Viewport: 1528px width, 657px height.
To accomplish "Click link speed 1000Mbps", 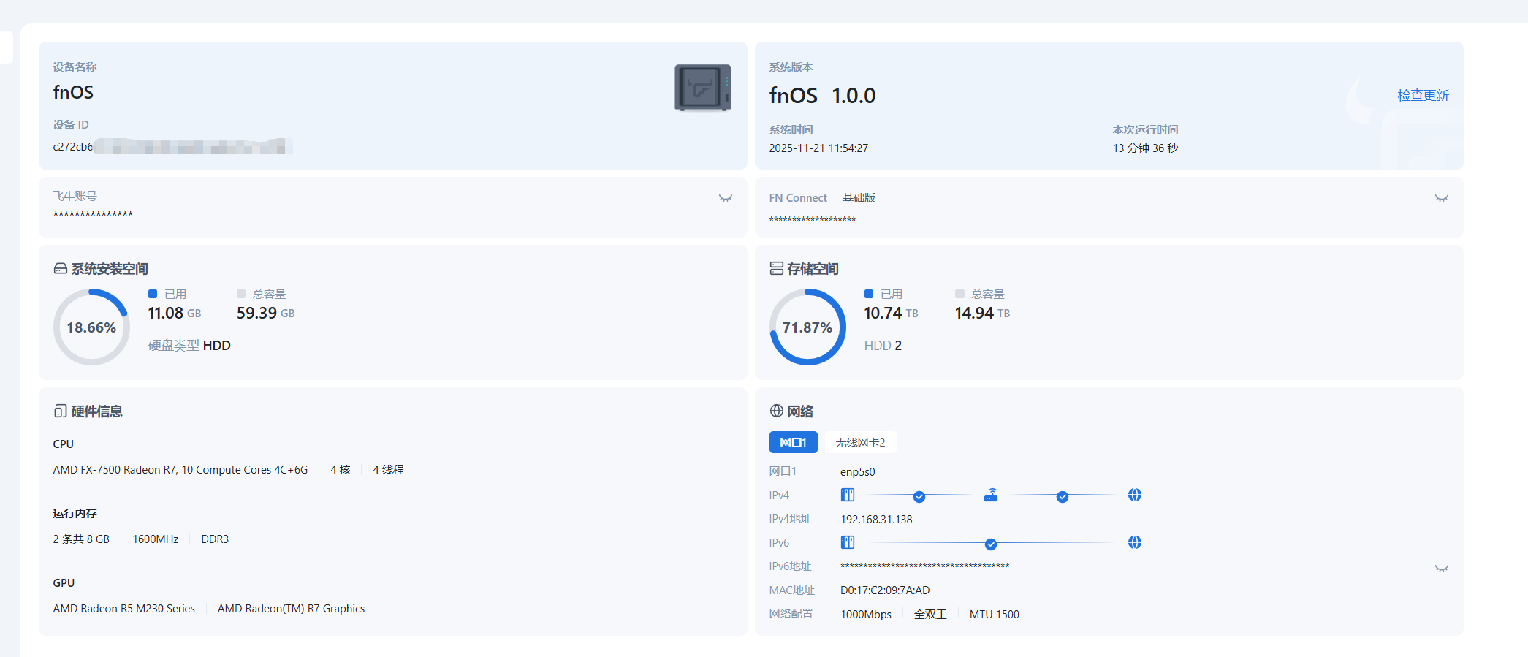I will (866, 615).
